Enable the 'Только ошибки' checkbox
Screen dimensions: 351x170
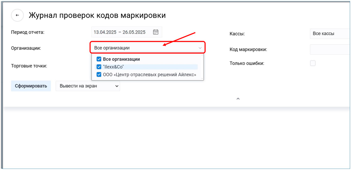click(x=313, y=63)
